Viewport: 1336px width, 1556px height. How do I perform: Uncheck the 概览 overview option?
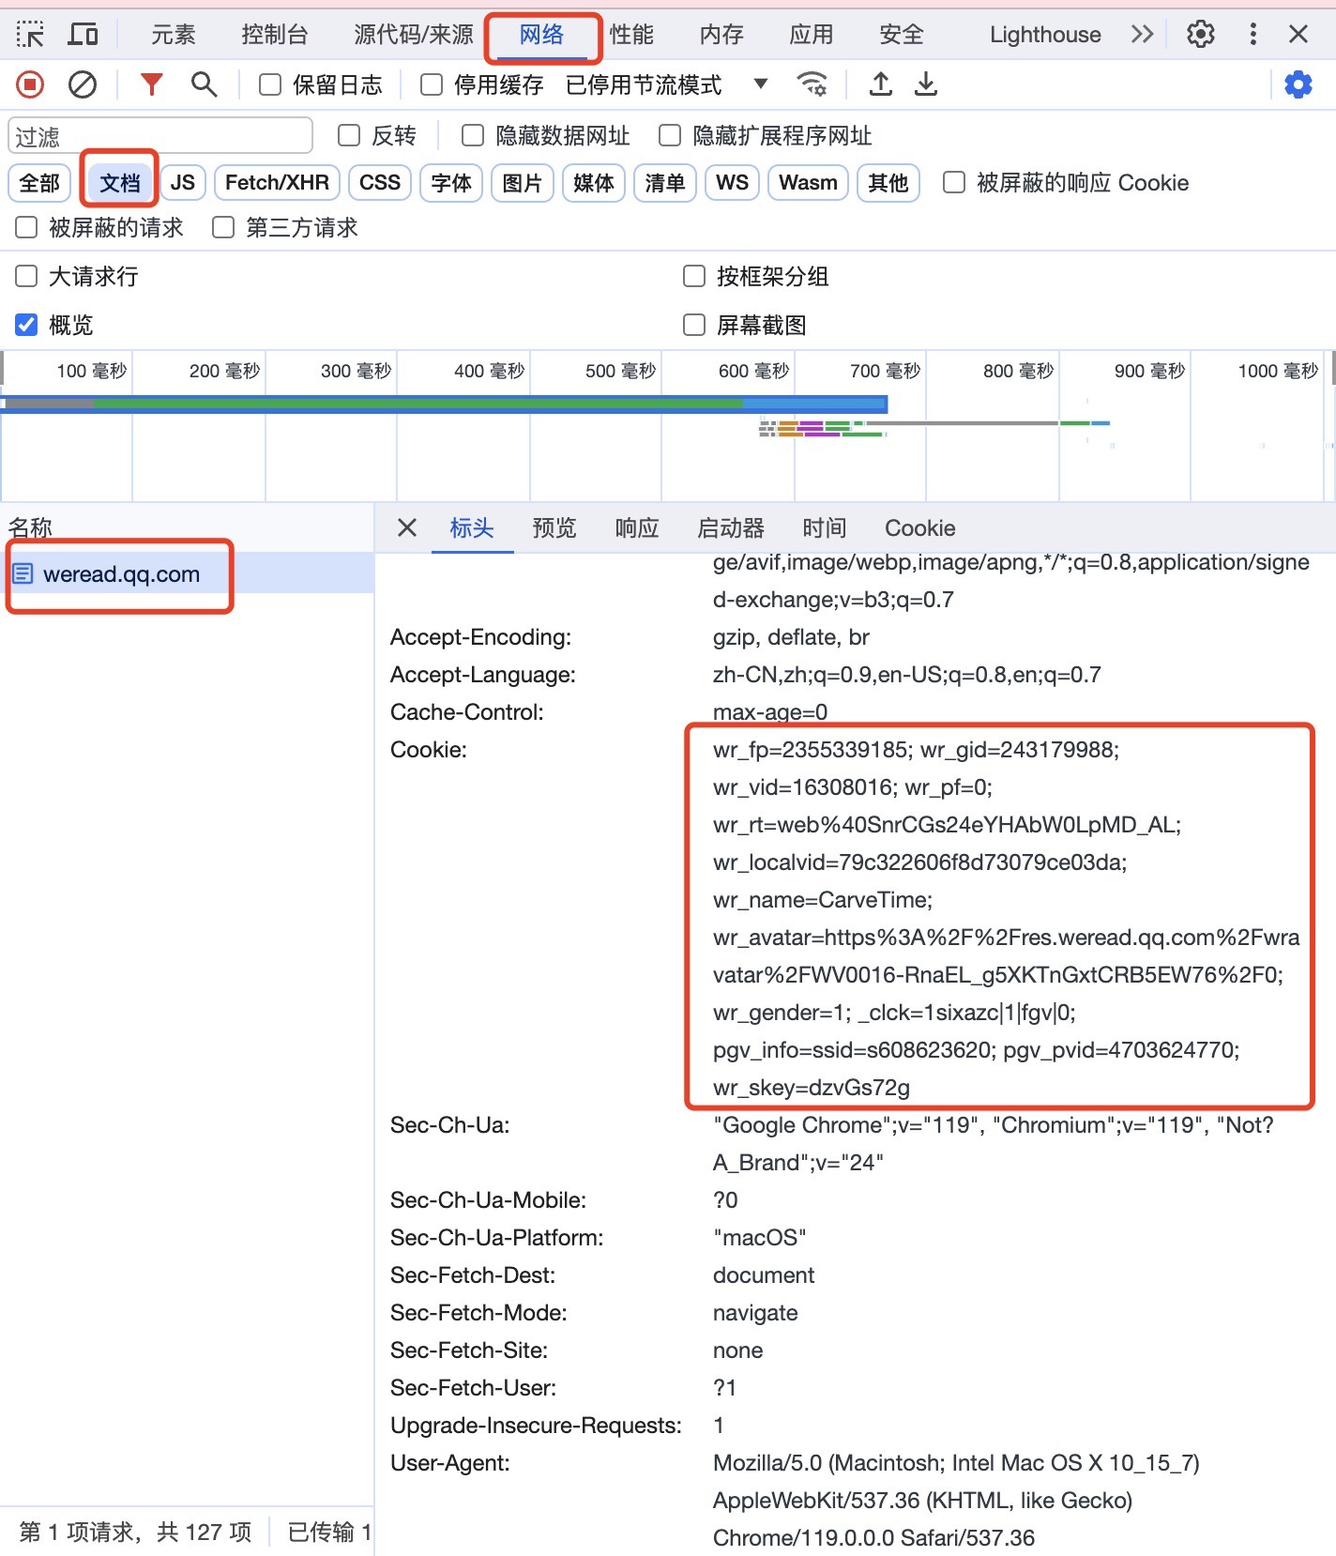coord(26,325)
